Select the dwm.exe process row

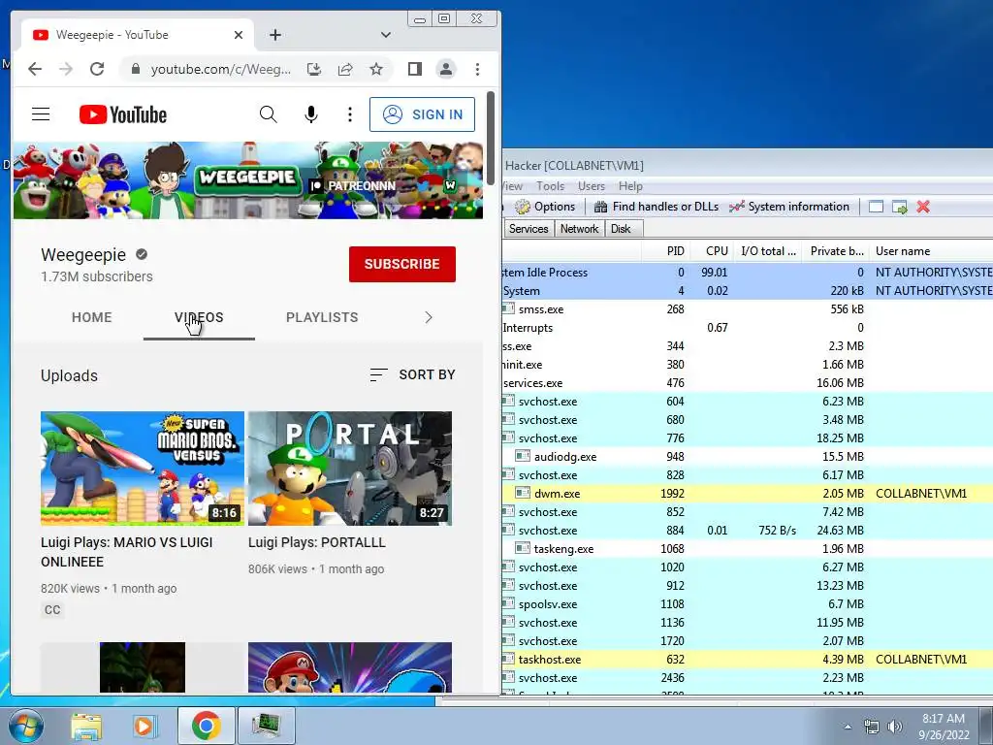(x=748, y=494)
